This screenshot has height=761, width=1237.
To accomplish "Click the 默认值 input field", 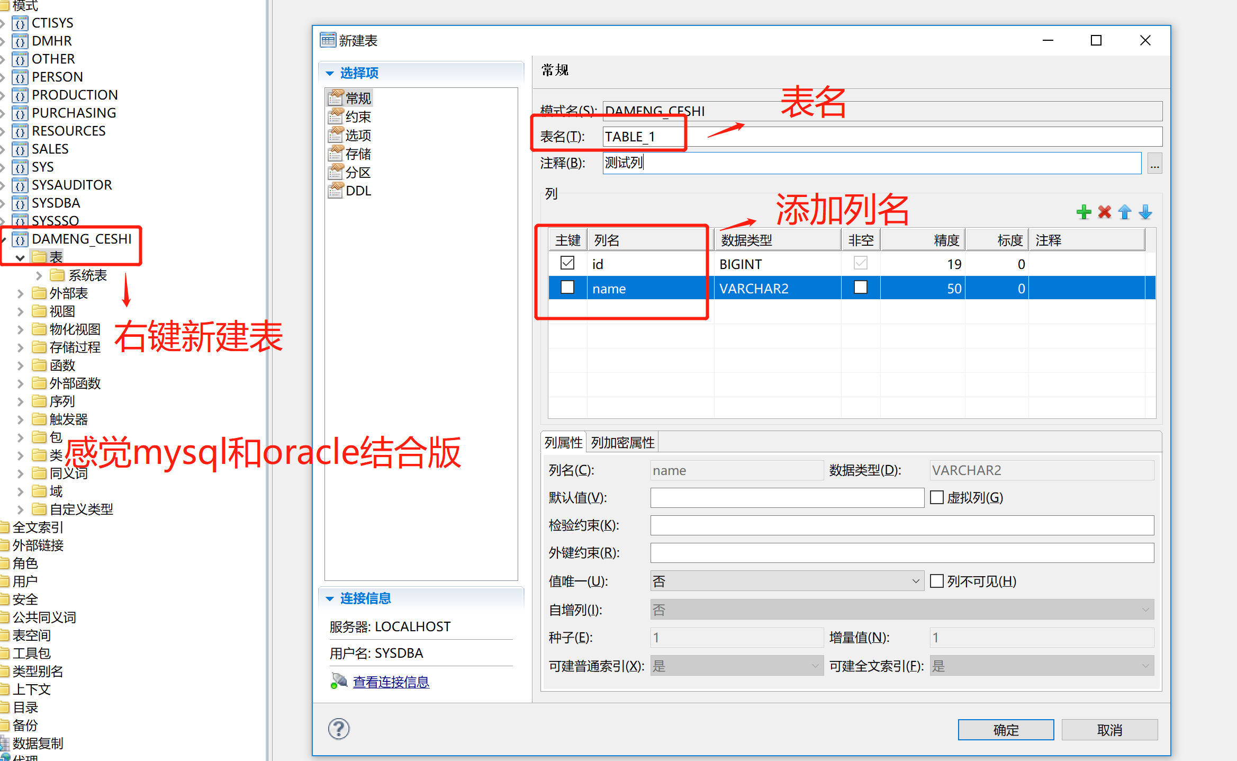I will (787, 497).
